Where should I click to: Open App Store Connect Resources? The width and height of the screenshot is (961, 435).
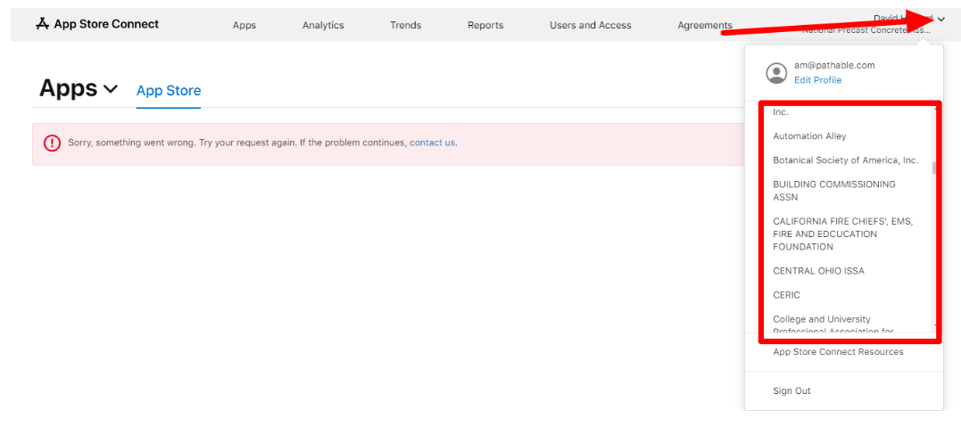point(838,352)
